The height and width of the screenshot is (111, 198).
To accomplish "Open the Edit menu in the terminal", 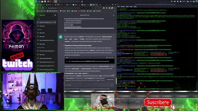I will point(127,7).
